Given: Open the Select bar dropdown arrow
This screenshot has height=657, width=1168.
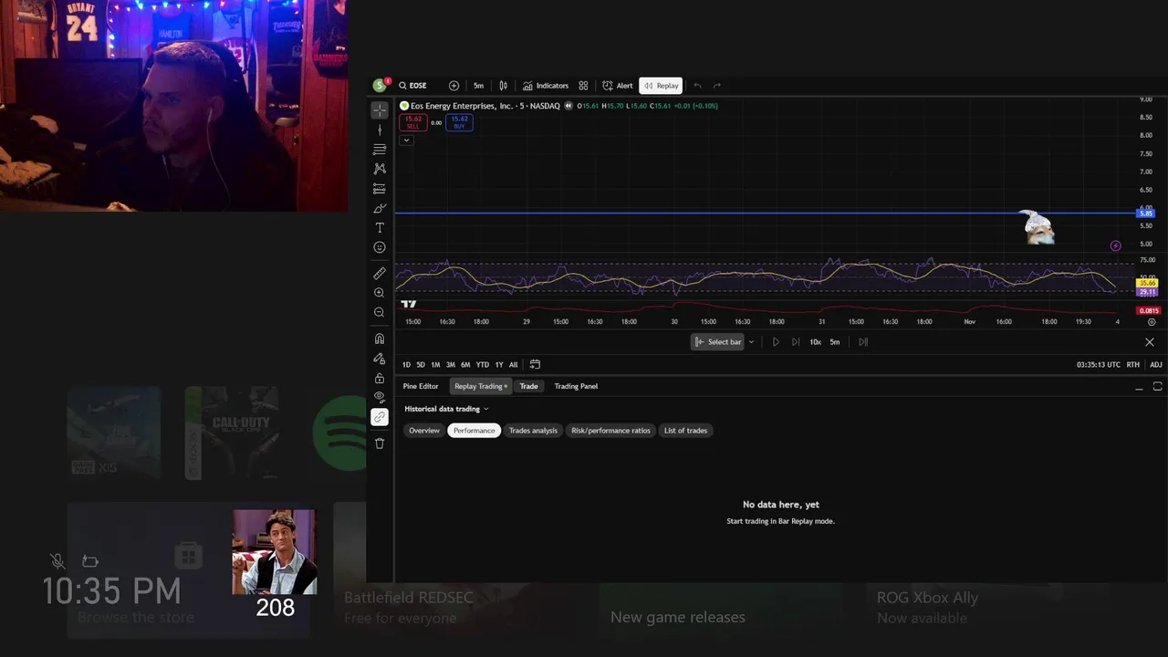Looking at the screenshot, I should pos(751,342).
